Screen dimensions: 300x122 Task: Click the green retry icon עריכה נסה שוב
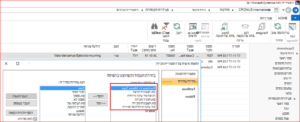277,27
